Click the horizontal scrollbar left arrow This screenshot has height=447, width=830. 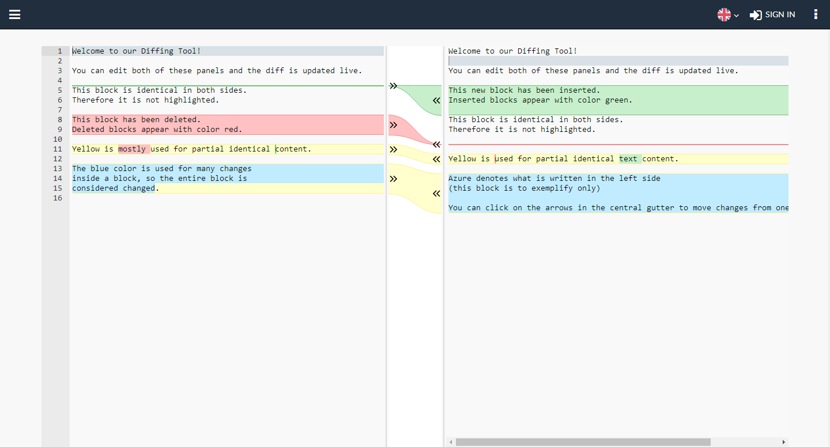click(x=451, y=442)
